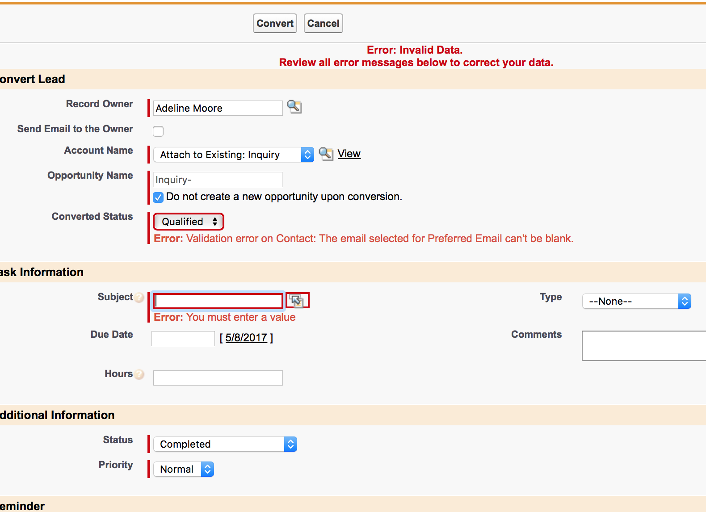Image resolution: width=706 pixels, height=512 pixels.
Task: Click the Comments text area
Action: click(643, 345)
